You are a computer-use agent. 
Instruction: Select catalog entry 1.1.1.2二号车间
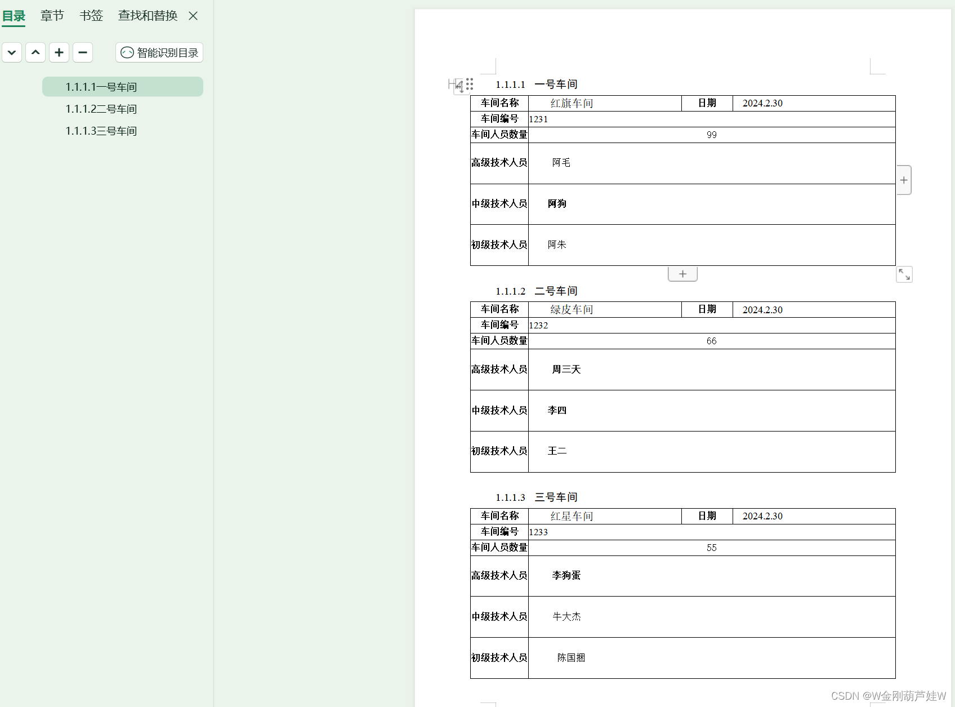pos(101,109)
